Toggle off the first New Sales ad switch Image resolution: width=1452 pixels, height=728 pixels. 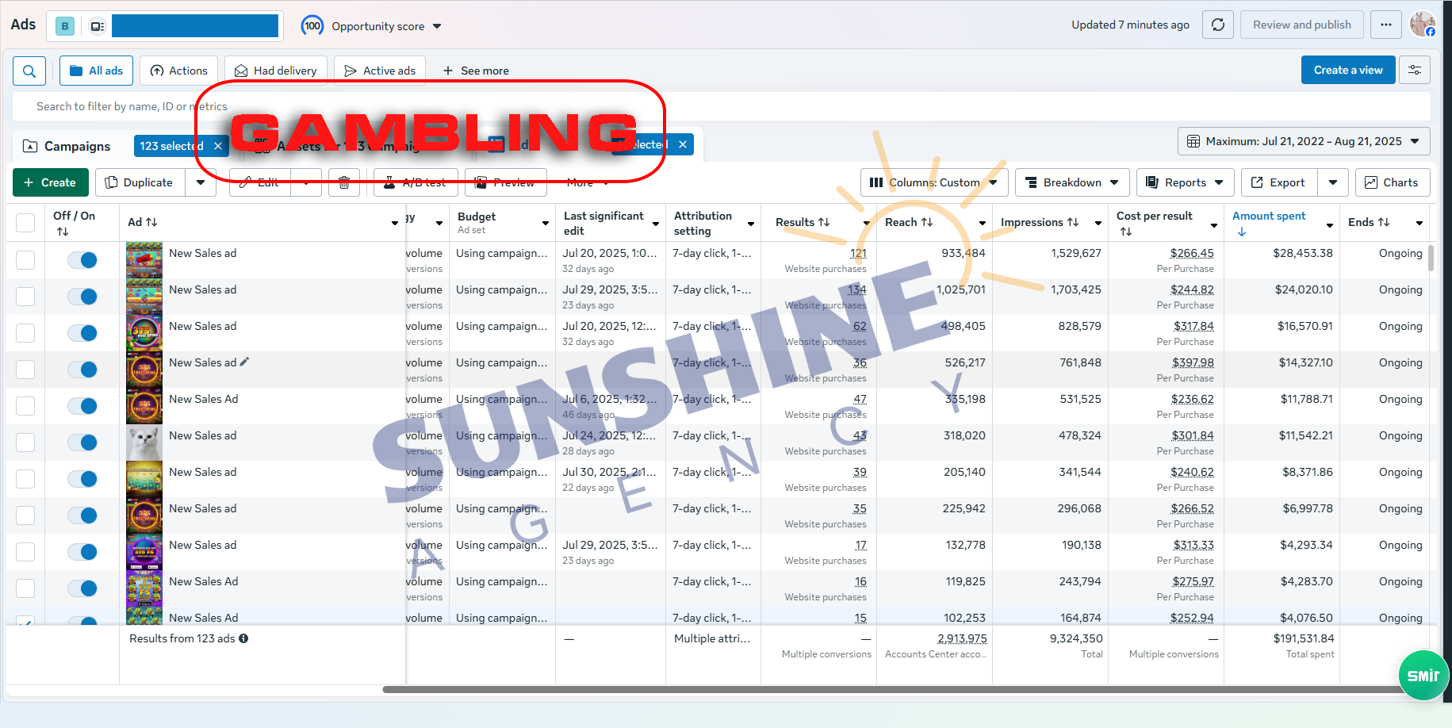(x=82, y=260)
